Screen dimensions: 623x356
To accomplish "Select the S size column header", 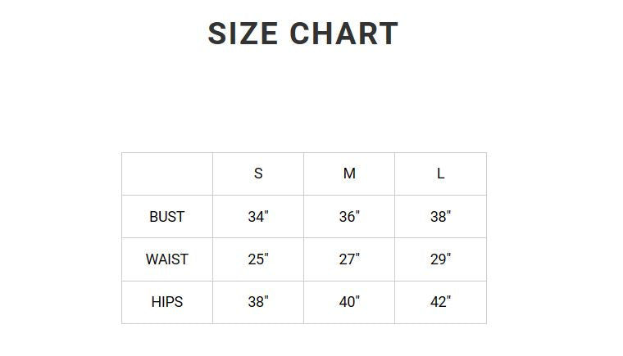I will (x=258, y=173).
